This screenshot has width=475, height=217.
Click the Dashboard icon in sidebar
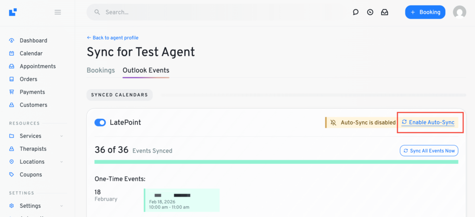(x=12, y=41)
